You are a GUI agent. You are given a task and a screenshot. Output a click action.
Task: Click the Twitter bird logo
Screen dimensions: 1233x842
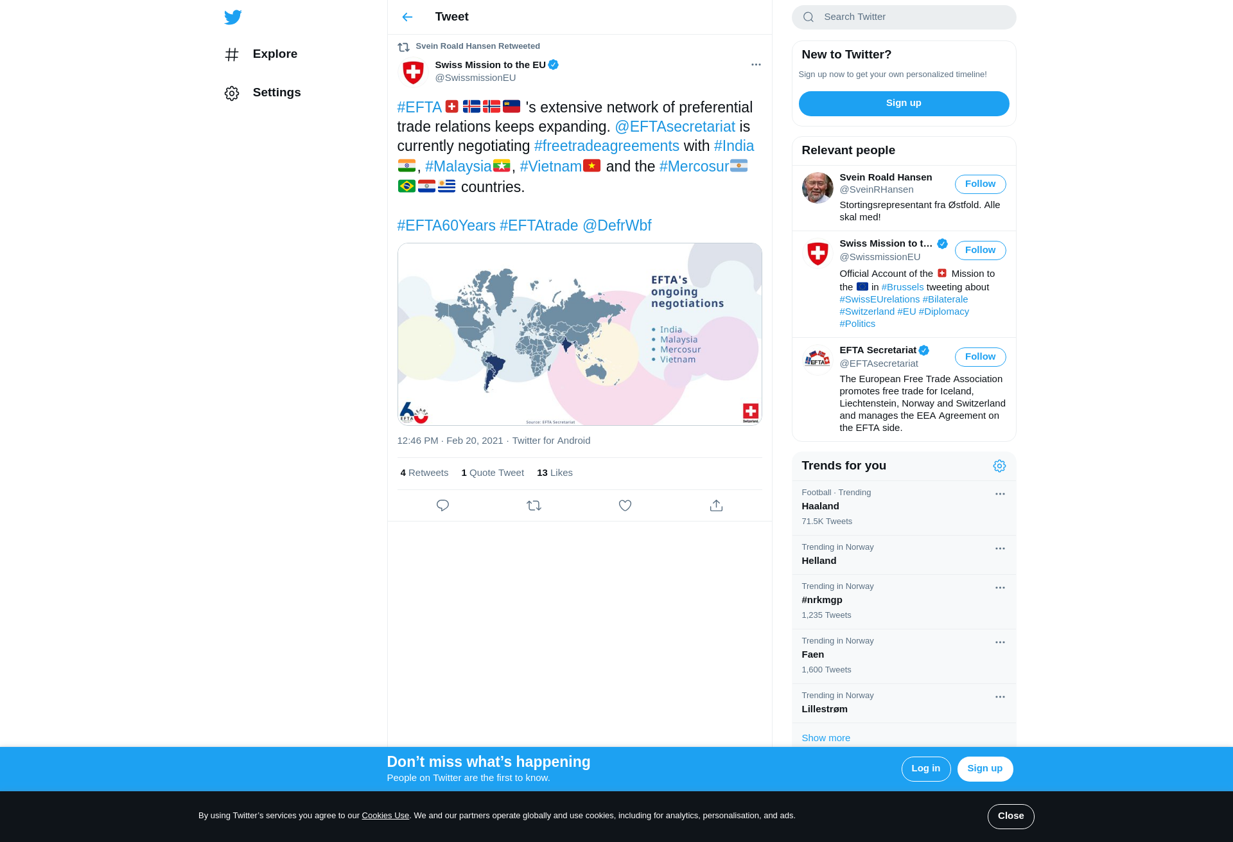pyautogui.click(x=232, y=17)
